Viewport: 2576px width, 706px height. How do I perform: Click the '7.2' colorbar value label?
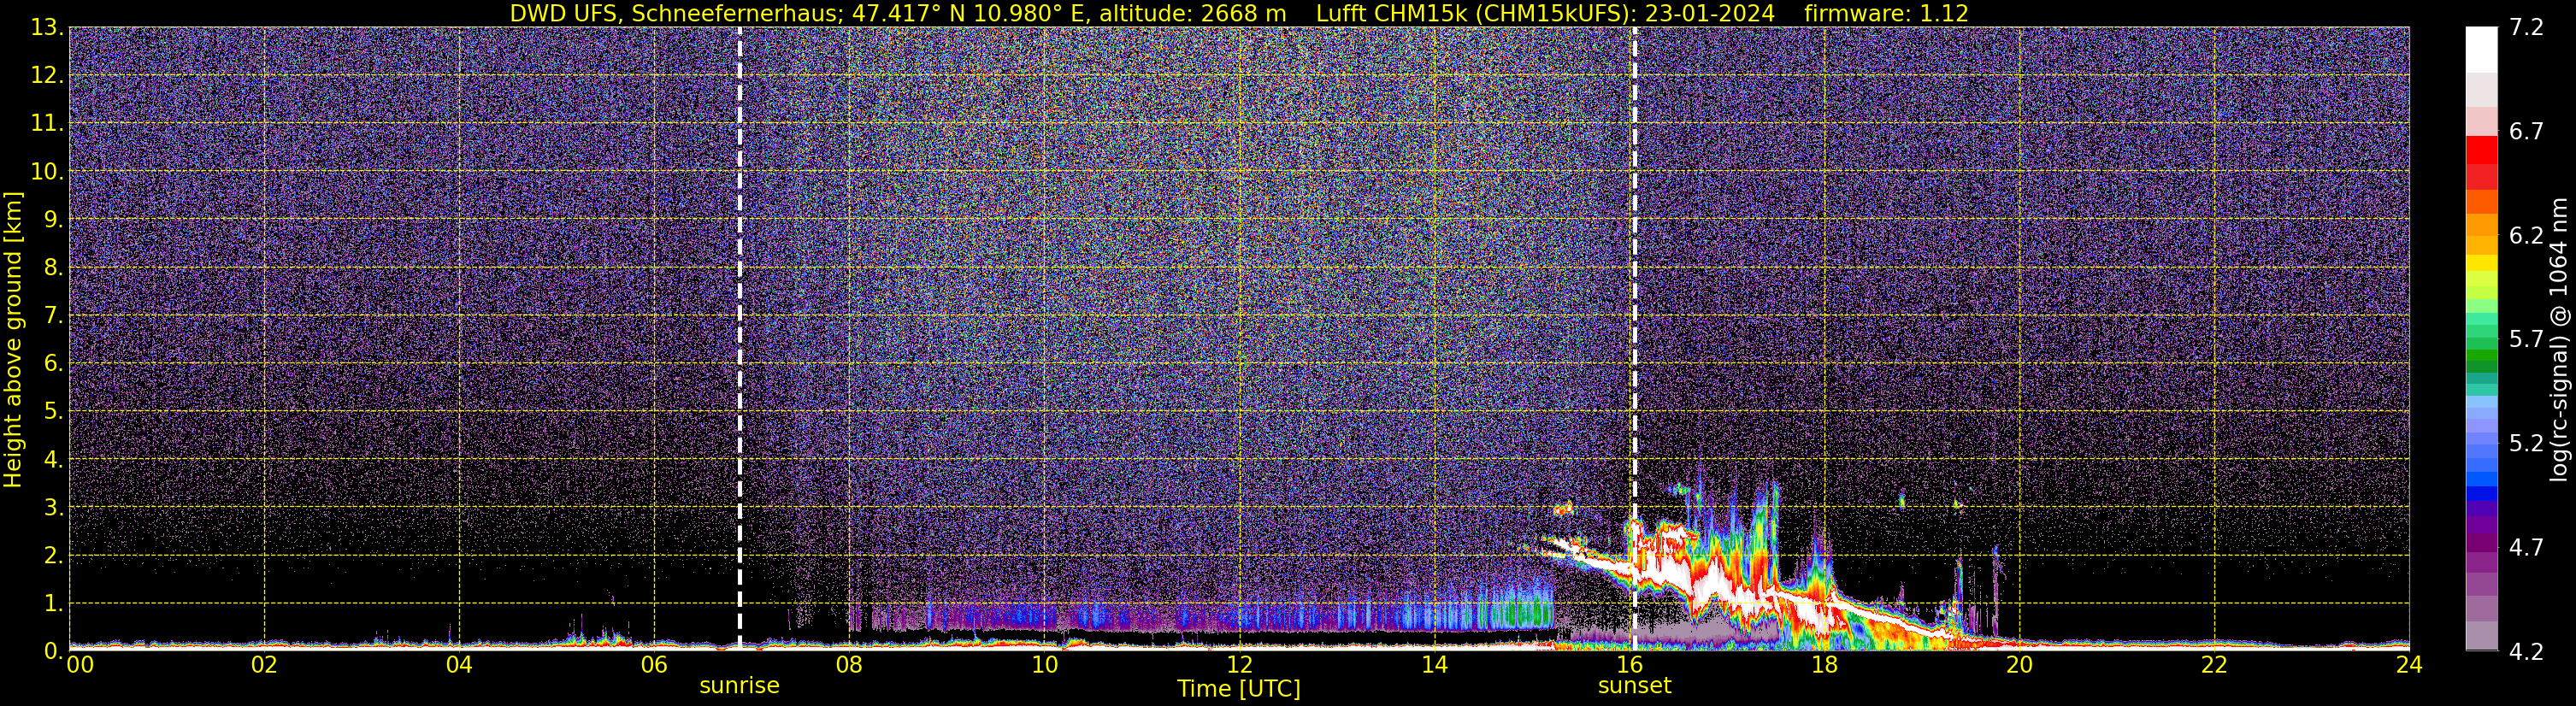2526,28
